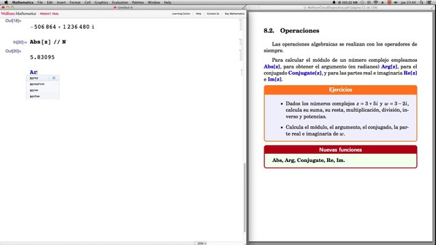Image resolution: width=436 pixels, height=245 pixels.
Task: Click the Abs, Arg, Conjugate, Re, Im. text
Action: pyautogui.click(x=309, y=161)
